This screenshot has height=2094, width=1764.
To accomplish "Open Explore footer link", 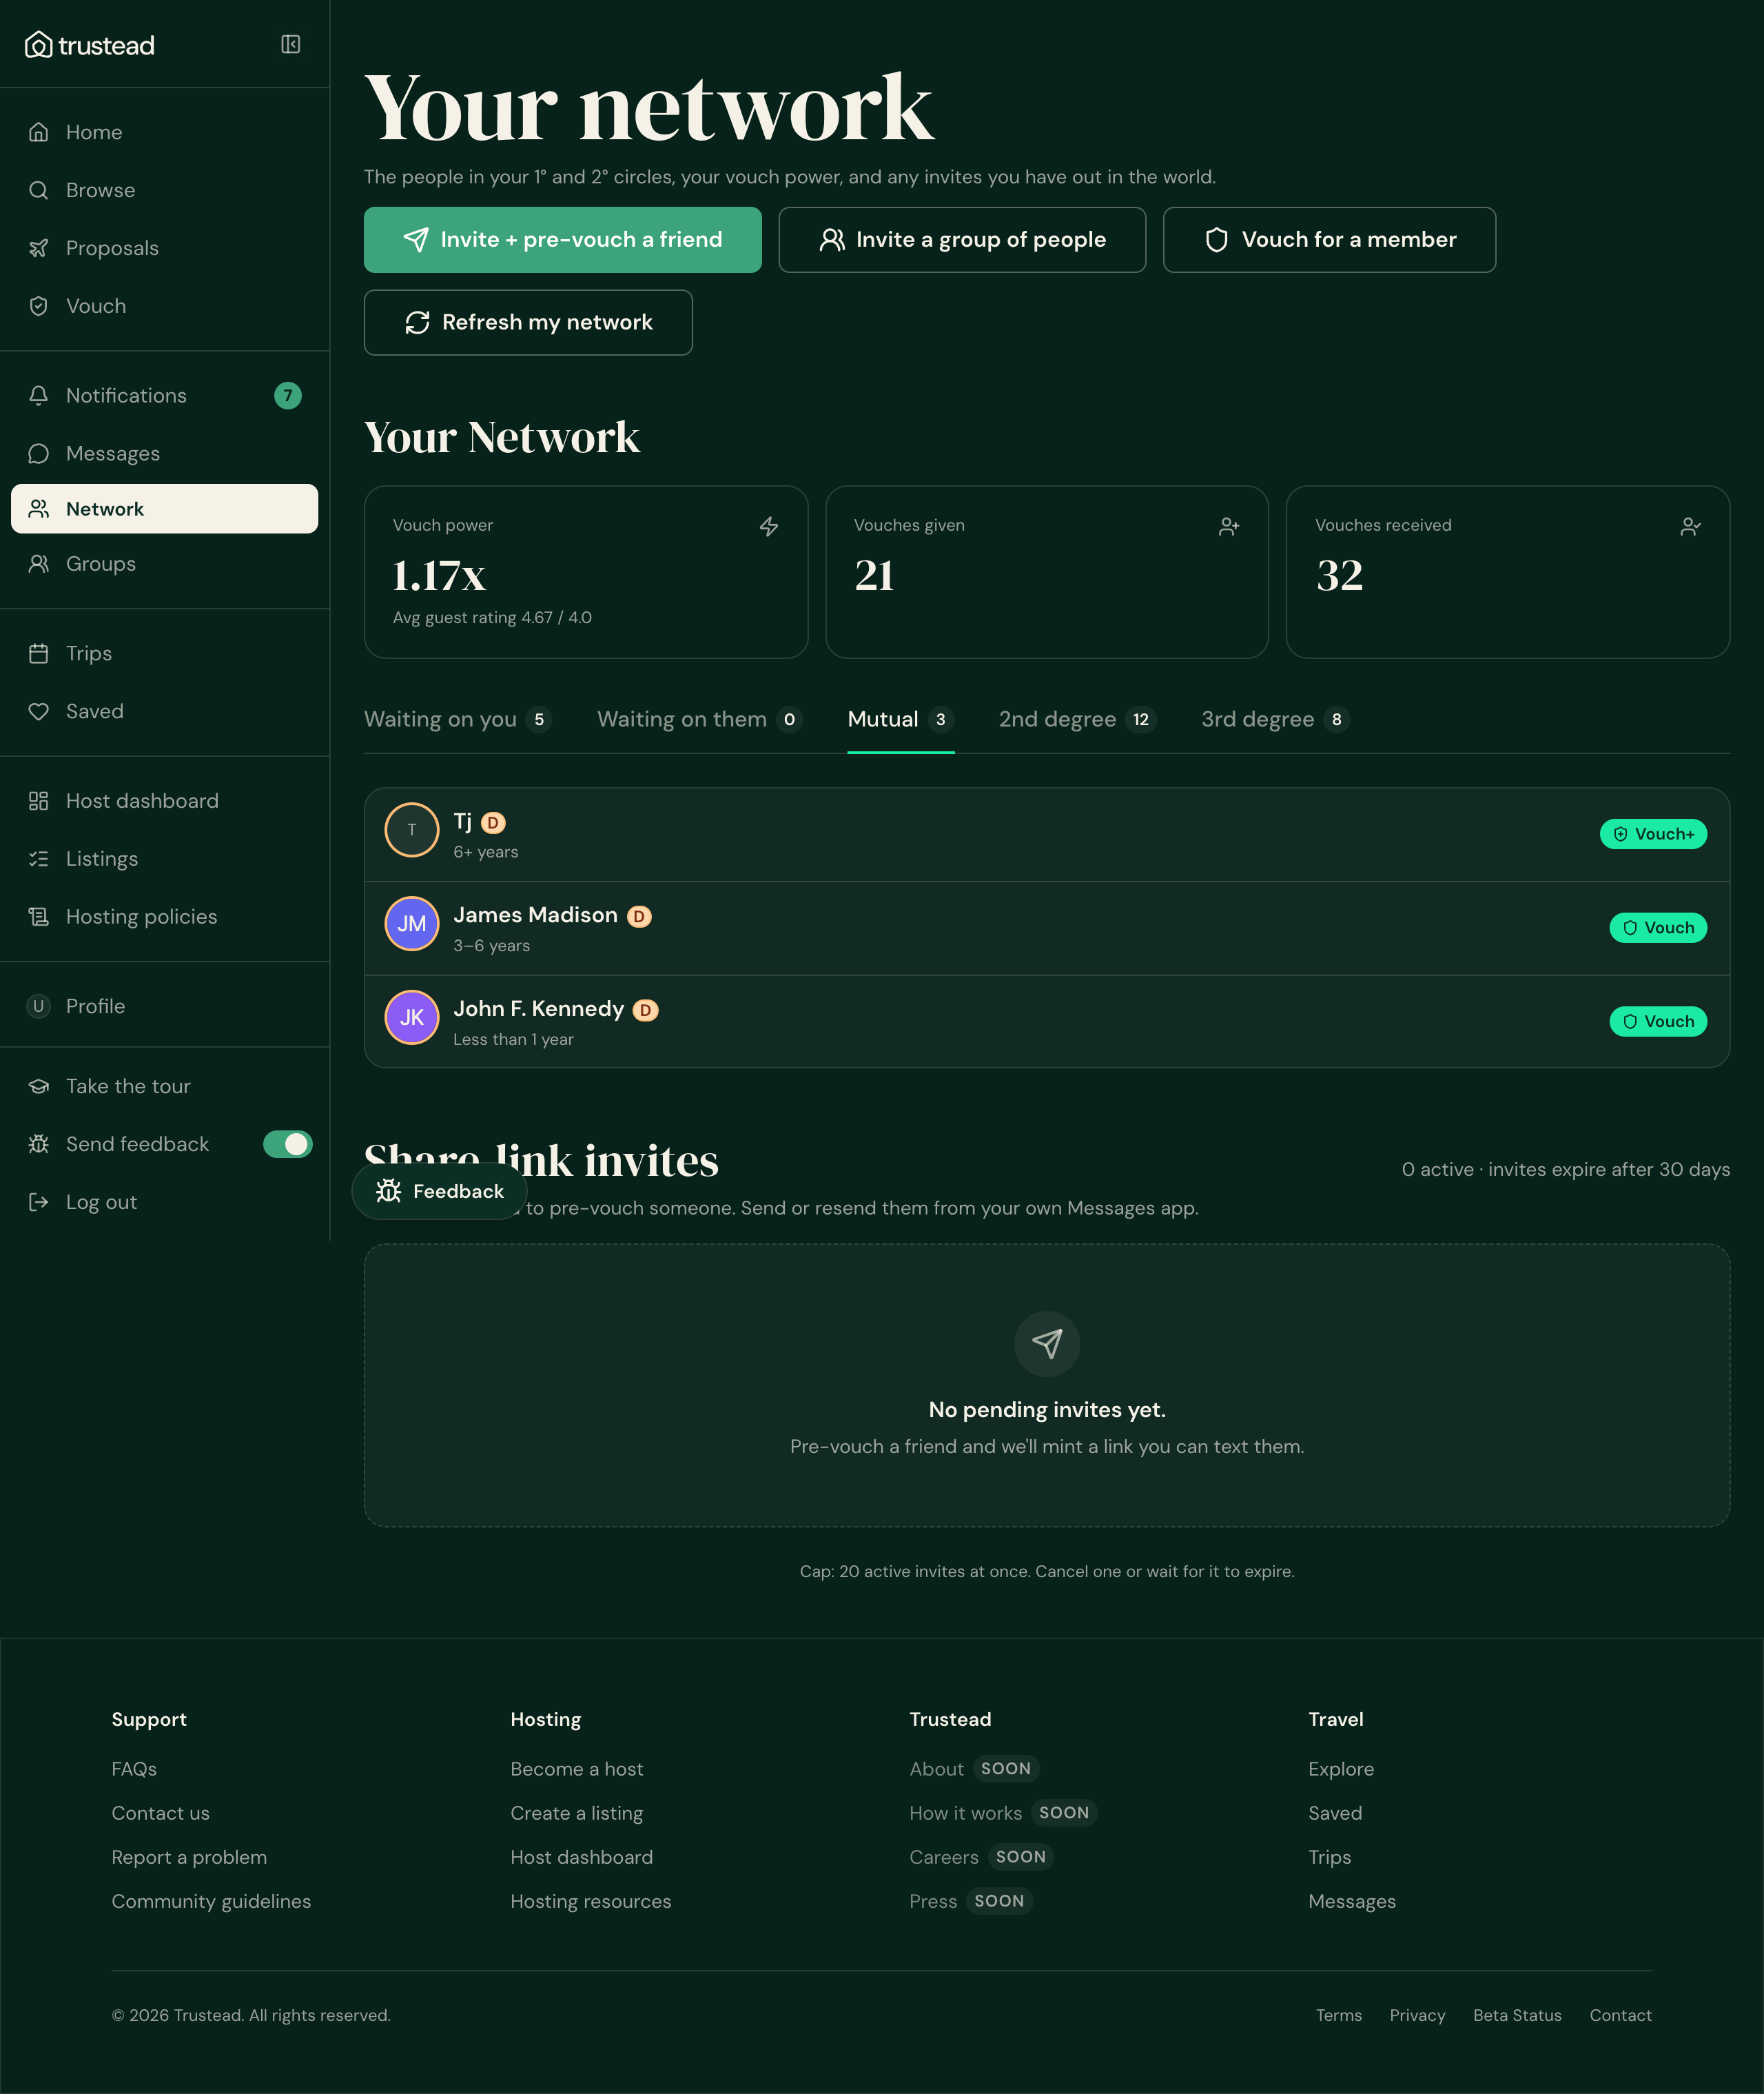I will click(x=1341, y=1769).
